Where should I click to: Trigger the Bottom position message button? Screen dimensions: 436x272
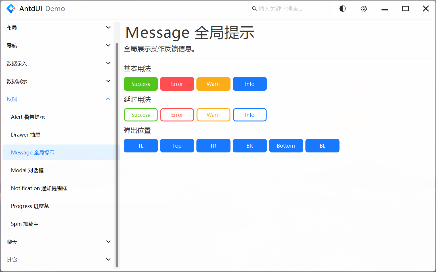tap(286, 146)
